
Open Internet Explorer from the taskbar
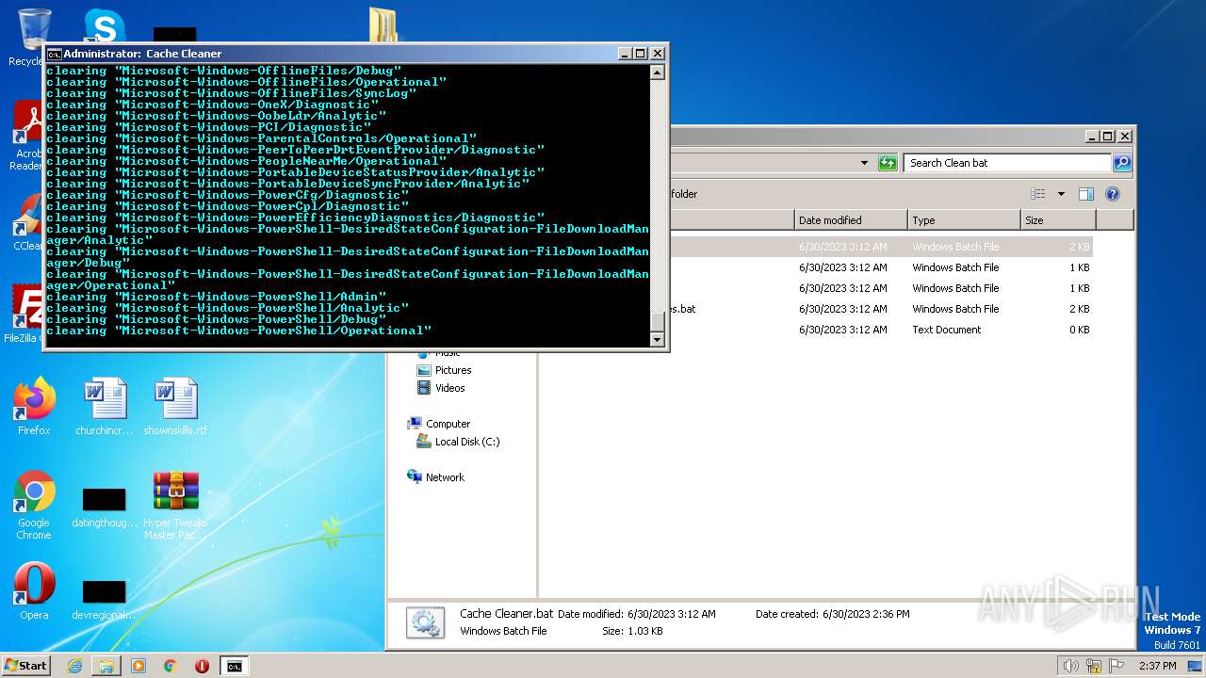pos(74,666)
